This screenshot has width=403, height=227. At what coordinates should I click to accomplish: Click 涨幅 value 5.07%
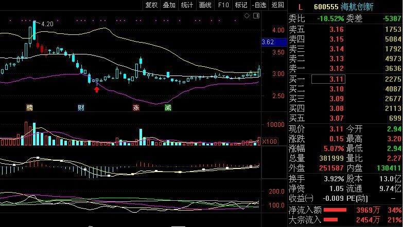tap(334, 148)
